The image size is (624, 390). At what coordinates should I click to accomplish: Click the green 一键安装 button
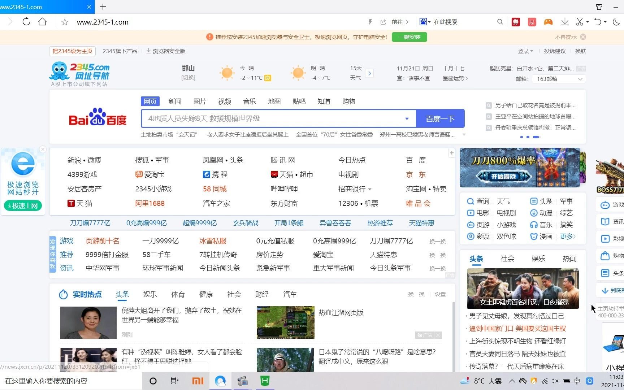409,37
